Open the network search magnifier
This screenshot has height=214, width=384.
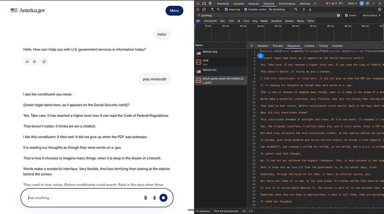(x=219, y=10)
